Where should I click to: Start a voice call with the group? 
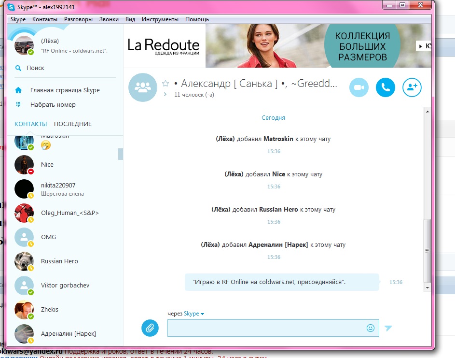pyautogui.click(x=386, y=87)
